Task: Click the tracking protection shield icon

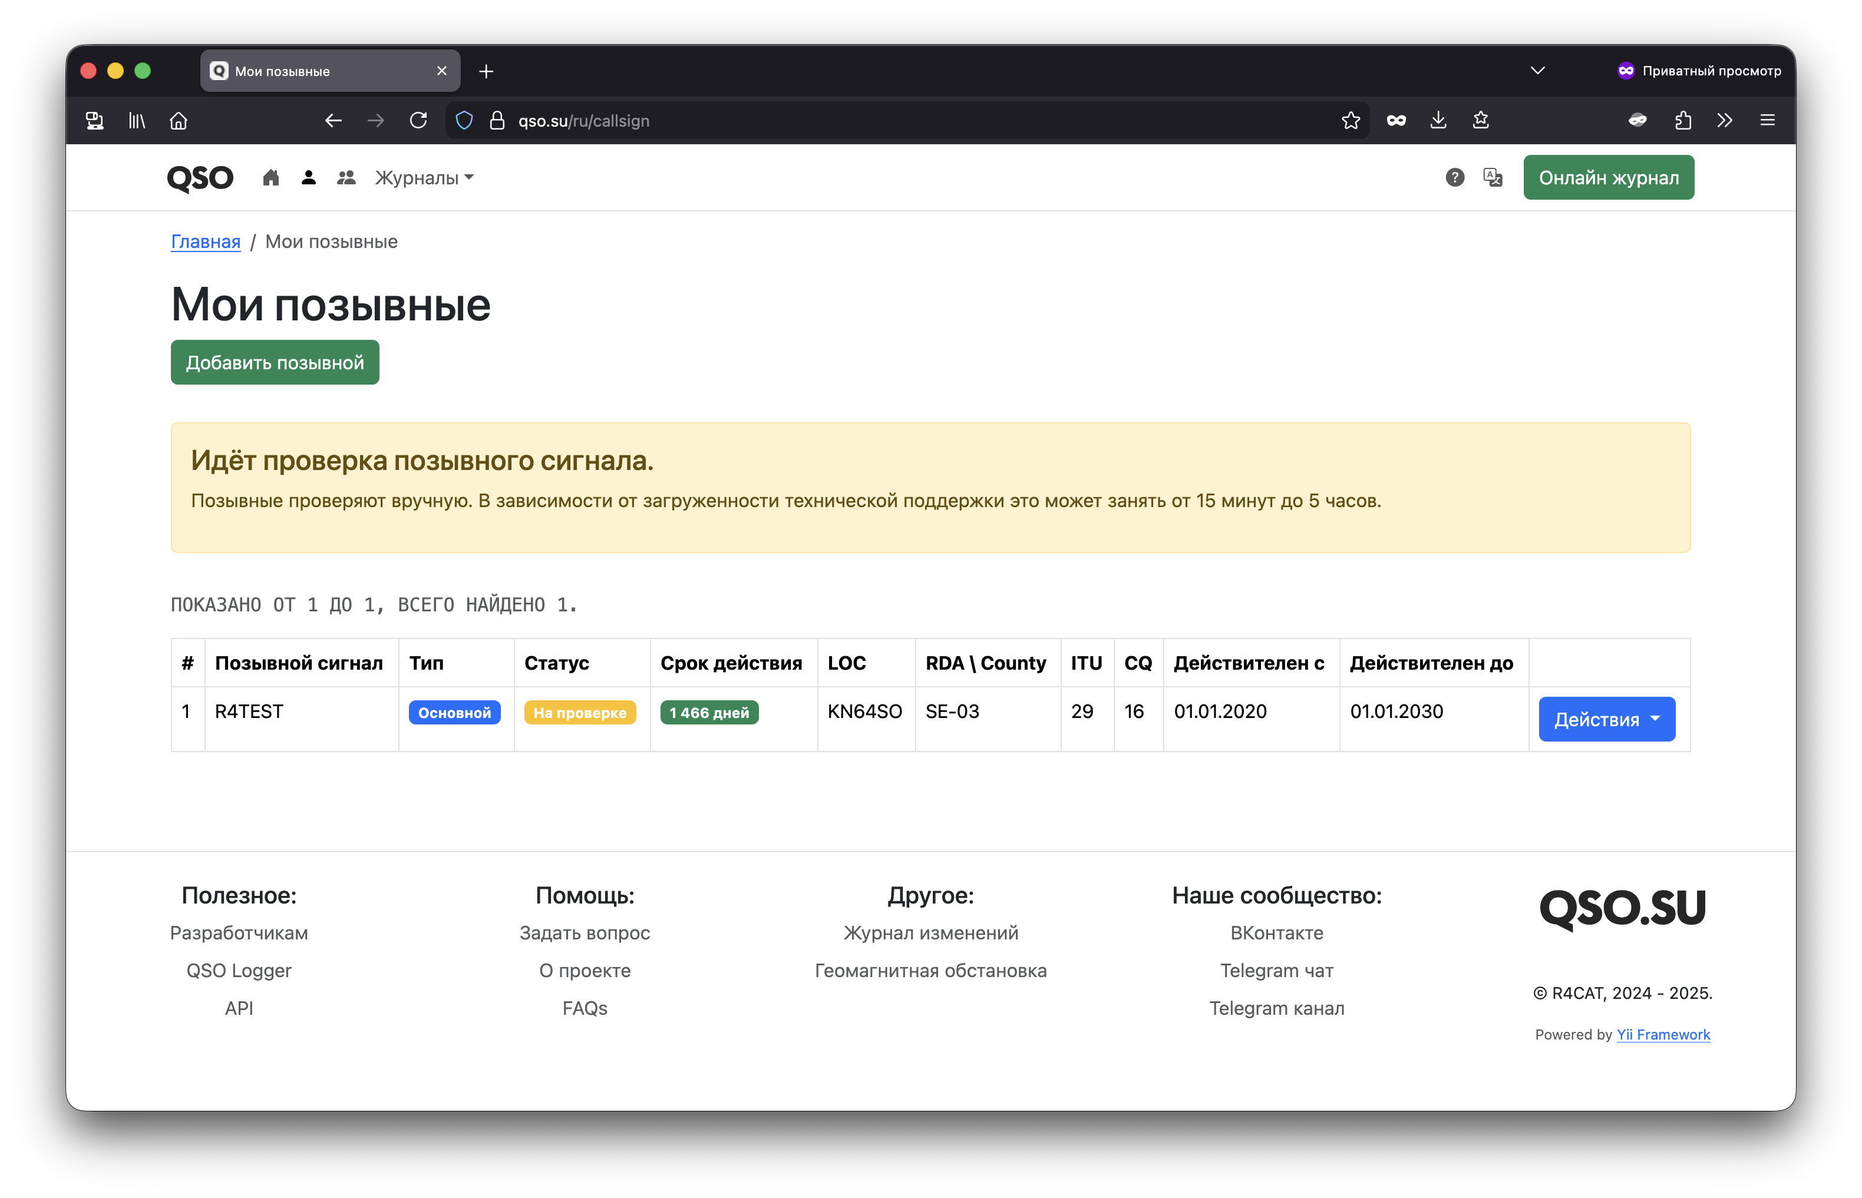Action: pos(464,121)
